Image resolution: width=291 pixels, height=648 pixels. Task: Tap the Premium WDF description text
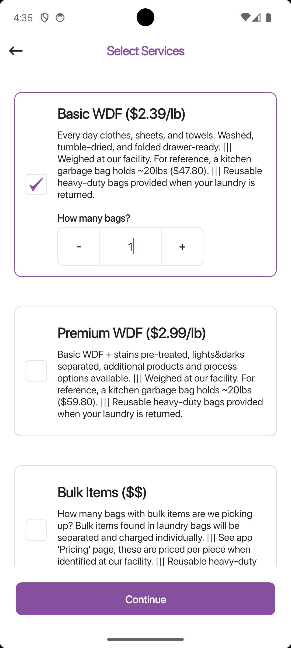pyautogui.click(x=160, y=384)
